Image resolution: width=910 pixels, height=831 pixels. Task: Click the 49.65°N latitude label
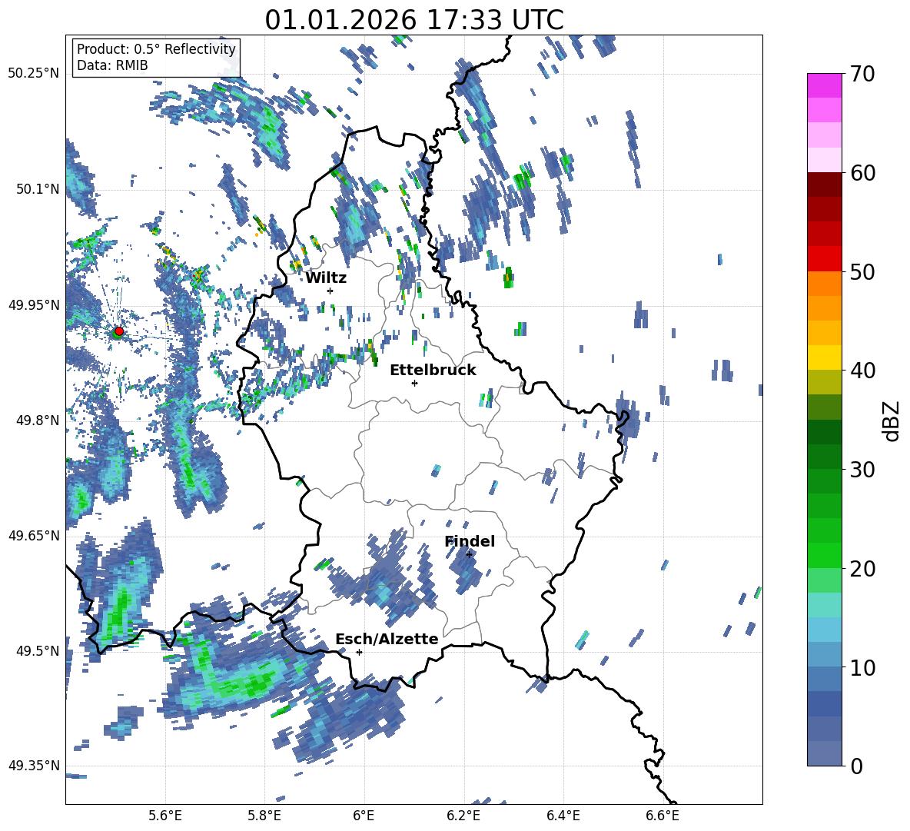pyautogui.click(x=34, y=535)
